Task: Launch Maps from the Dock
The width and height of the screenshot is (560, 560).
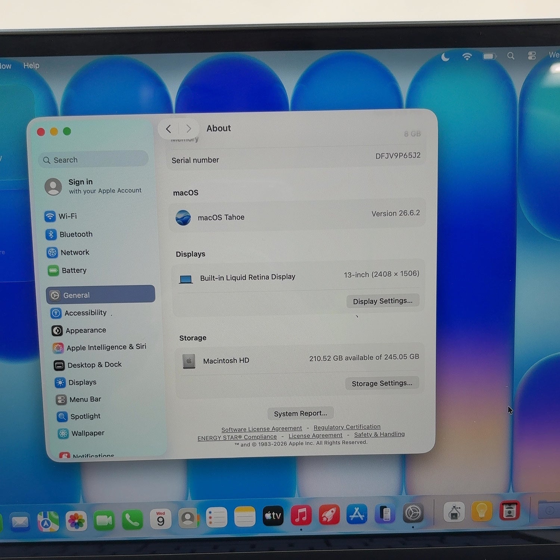Action: tap(48, 521)
